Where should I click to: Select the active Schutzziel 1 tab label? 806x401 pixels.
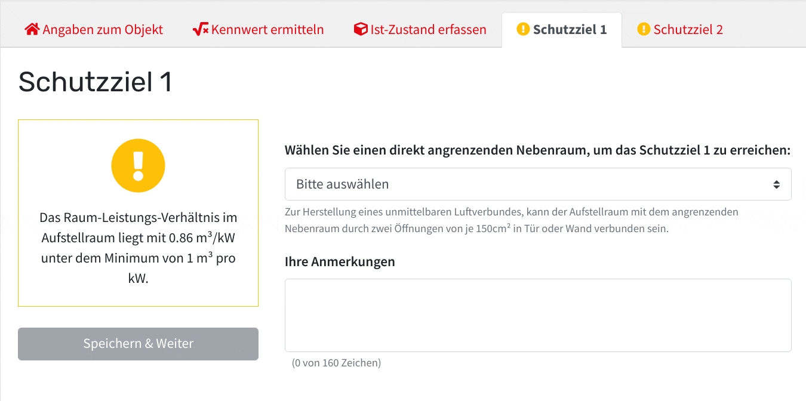pos(562,29)
